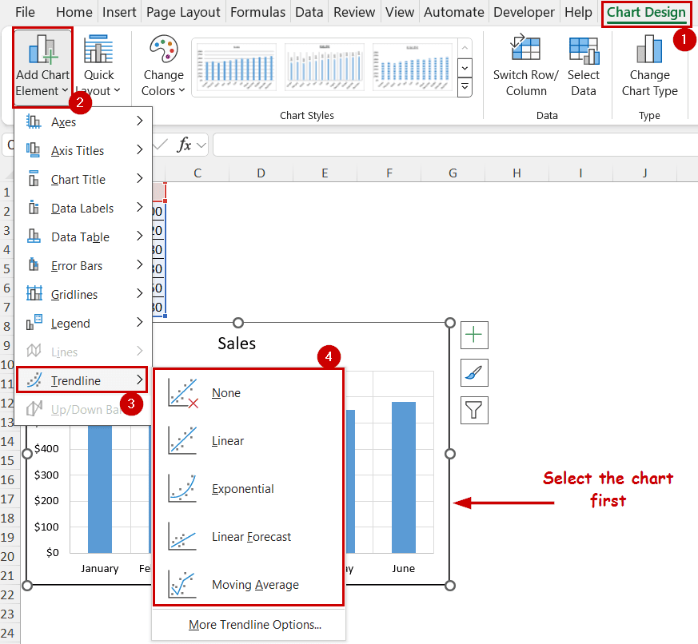Image resolution: width=698 pixels, height=644 pixels.
Task: Select the first chart style thumbnail
Action: pyautogui.click(x=237, y=66)
